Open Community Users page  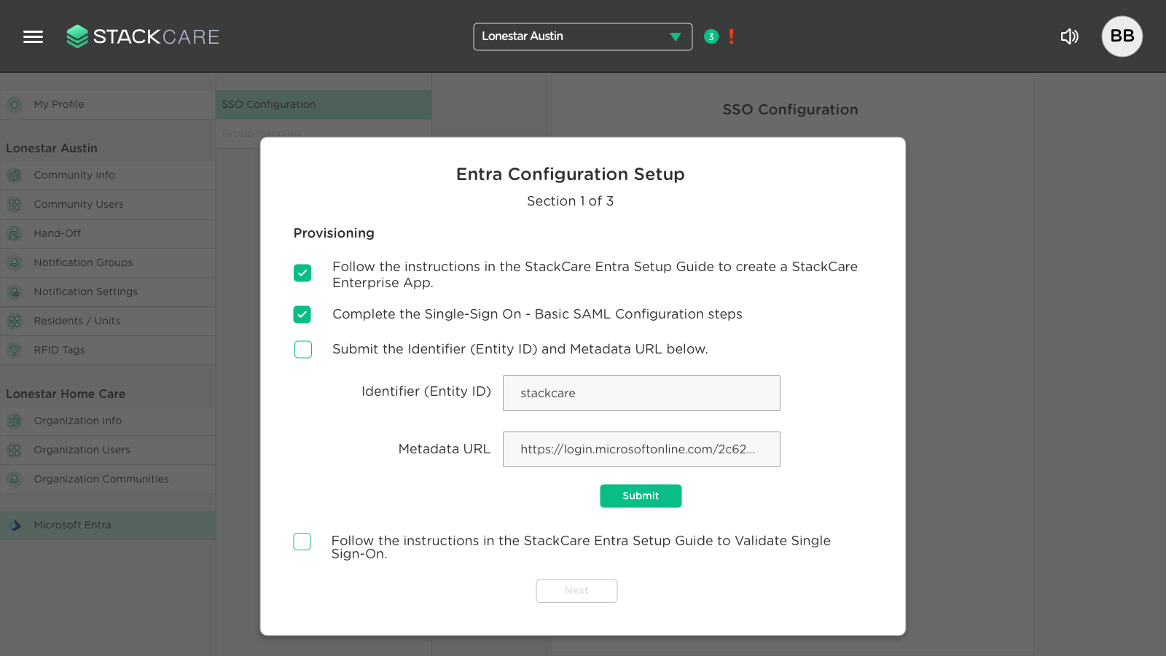tap(108, 205)
